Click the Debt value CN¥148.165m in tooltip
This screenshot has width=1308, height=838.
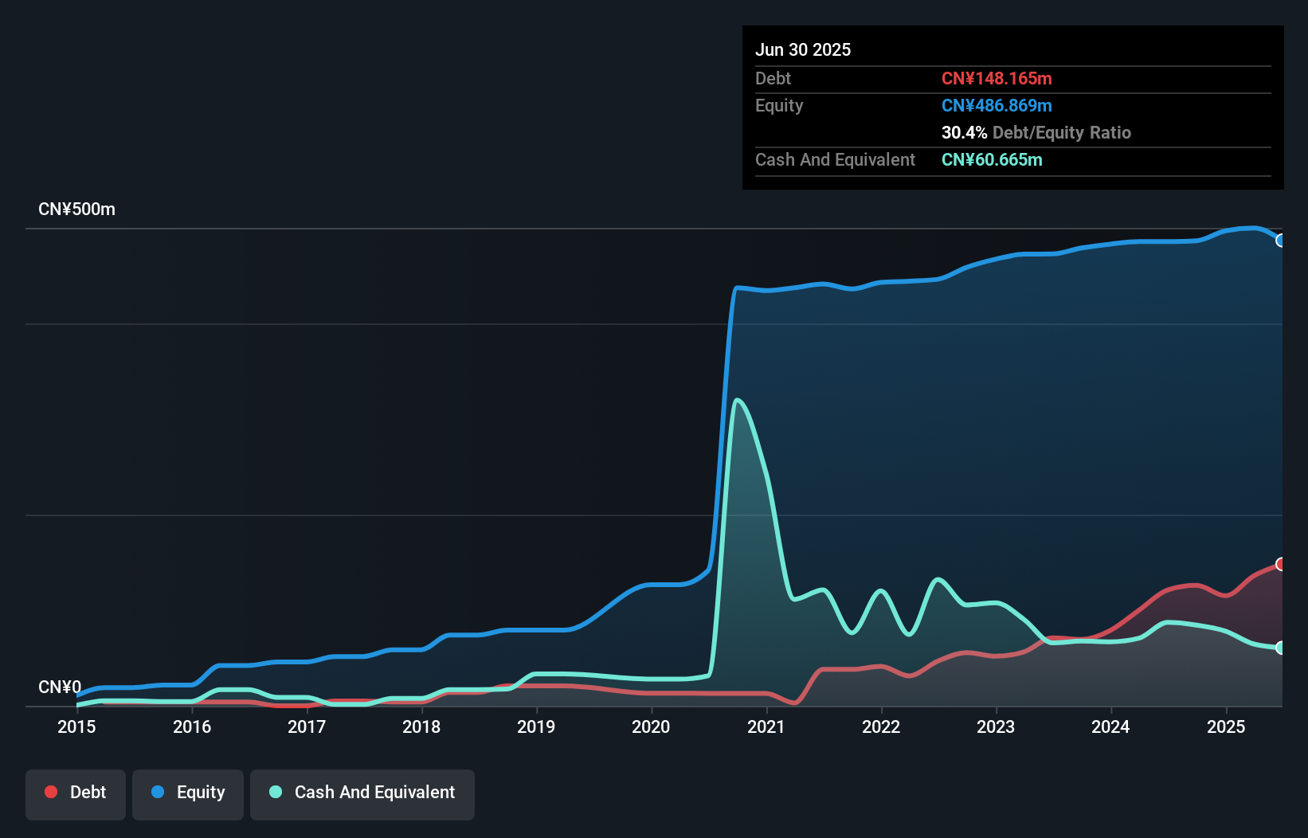997,78
